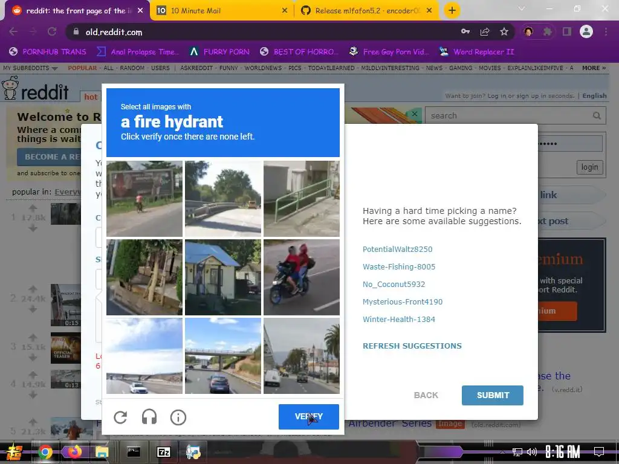The height and width of the screenshot is (464, 619).
Task: Open 7z app from taskbar
Action: (163, 452)
